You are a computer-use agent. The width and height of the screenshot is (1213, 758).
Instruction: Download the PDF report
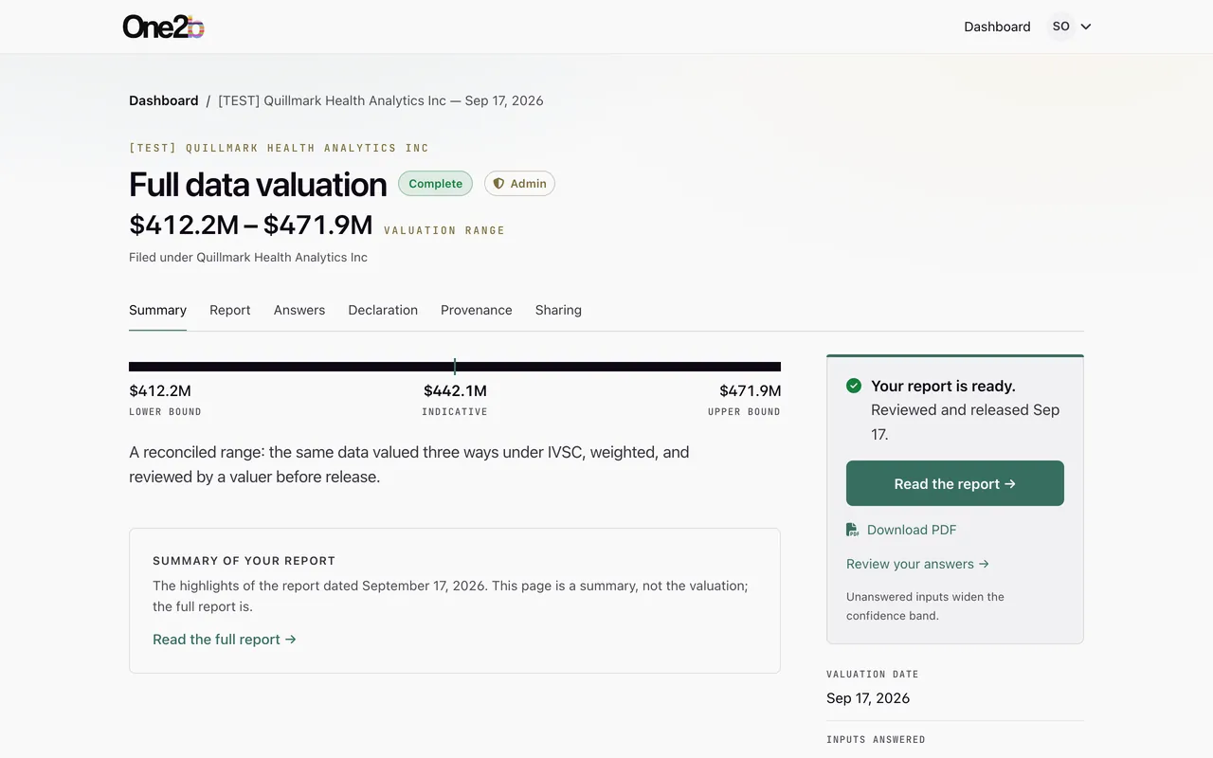[901, 530]
